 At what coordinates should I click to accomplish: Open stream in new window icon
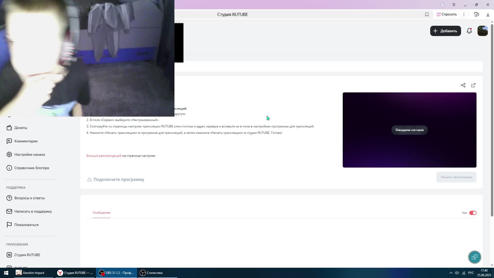473,85
